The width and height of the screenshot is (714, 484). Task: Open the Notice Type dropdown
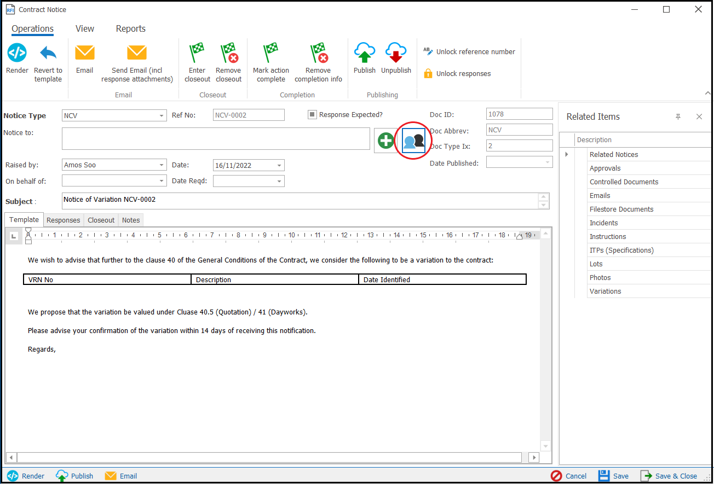click(162, 116)
